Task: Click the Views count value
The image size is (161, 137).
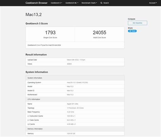Action: (x=69, y=64)
